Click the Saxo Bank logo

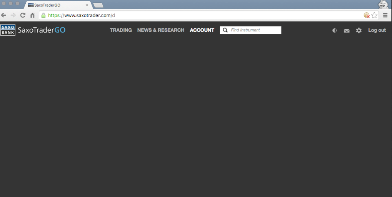point(8,30)
